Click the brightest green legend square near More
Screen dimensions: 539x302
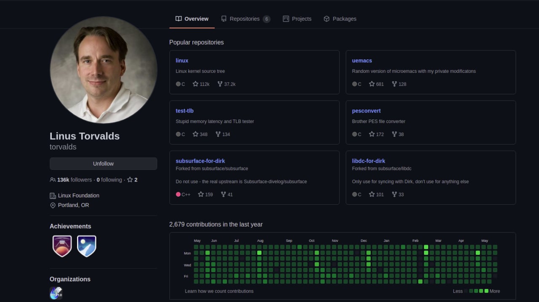pyautogui.click(x=486, y=291)
